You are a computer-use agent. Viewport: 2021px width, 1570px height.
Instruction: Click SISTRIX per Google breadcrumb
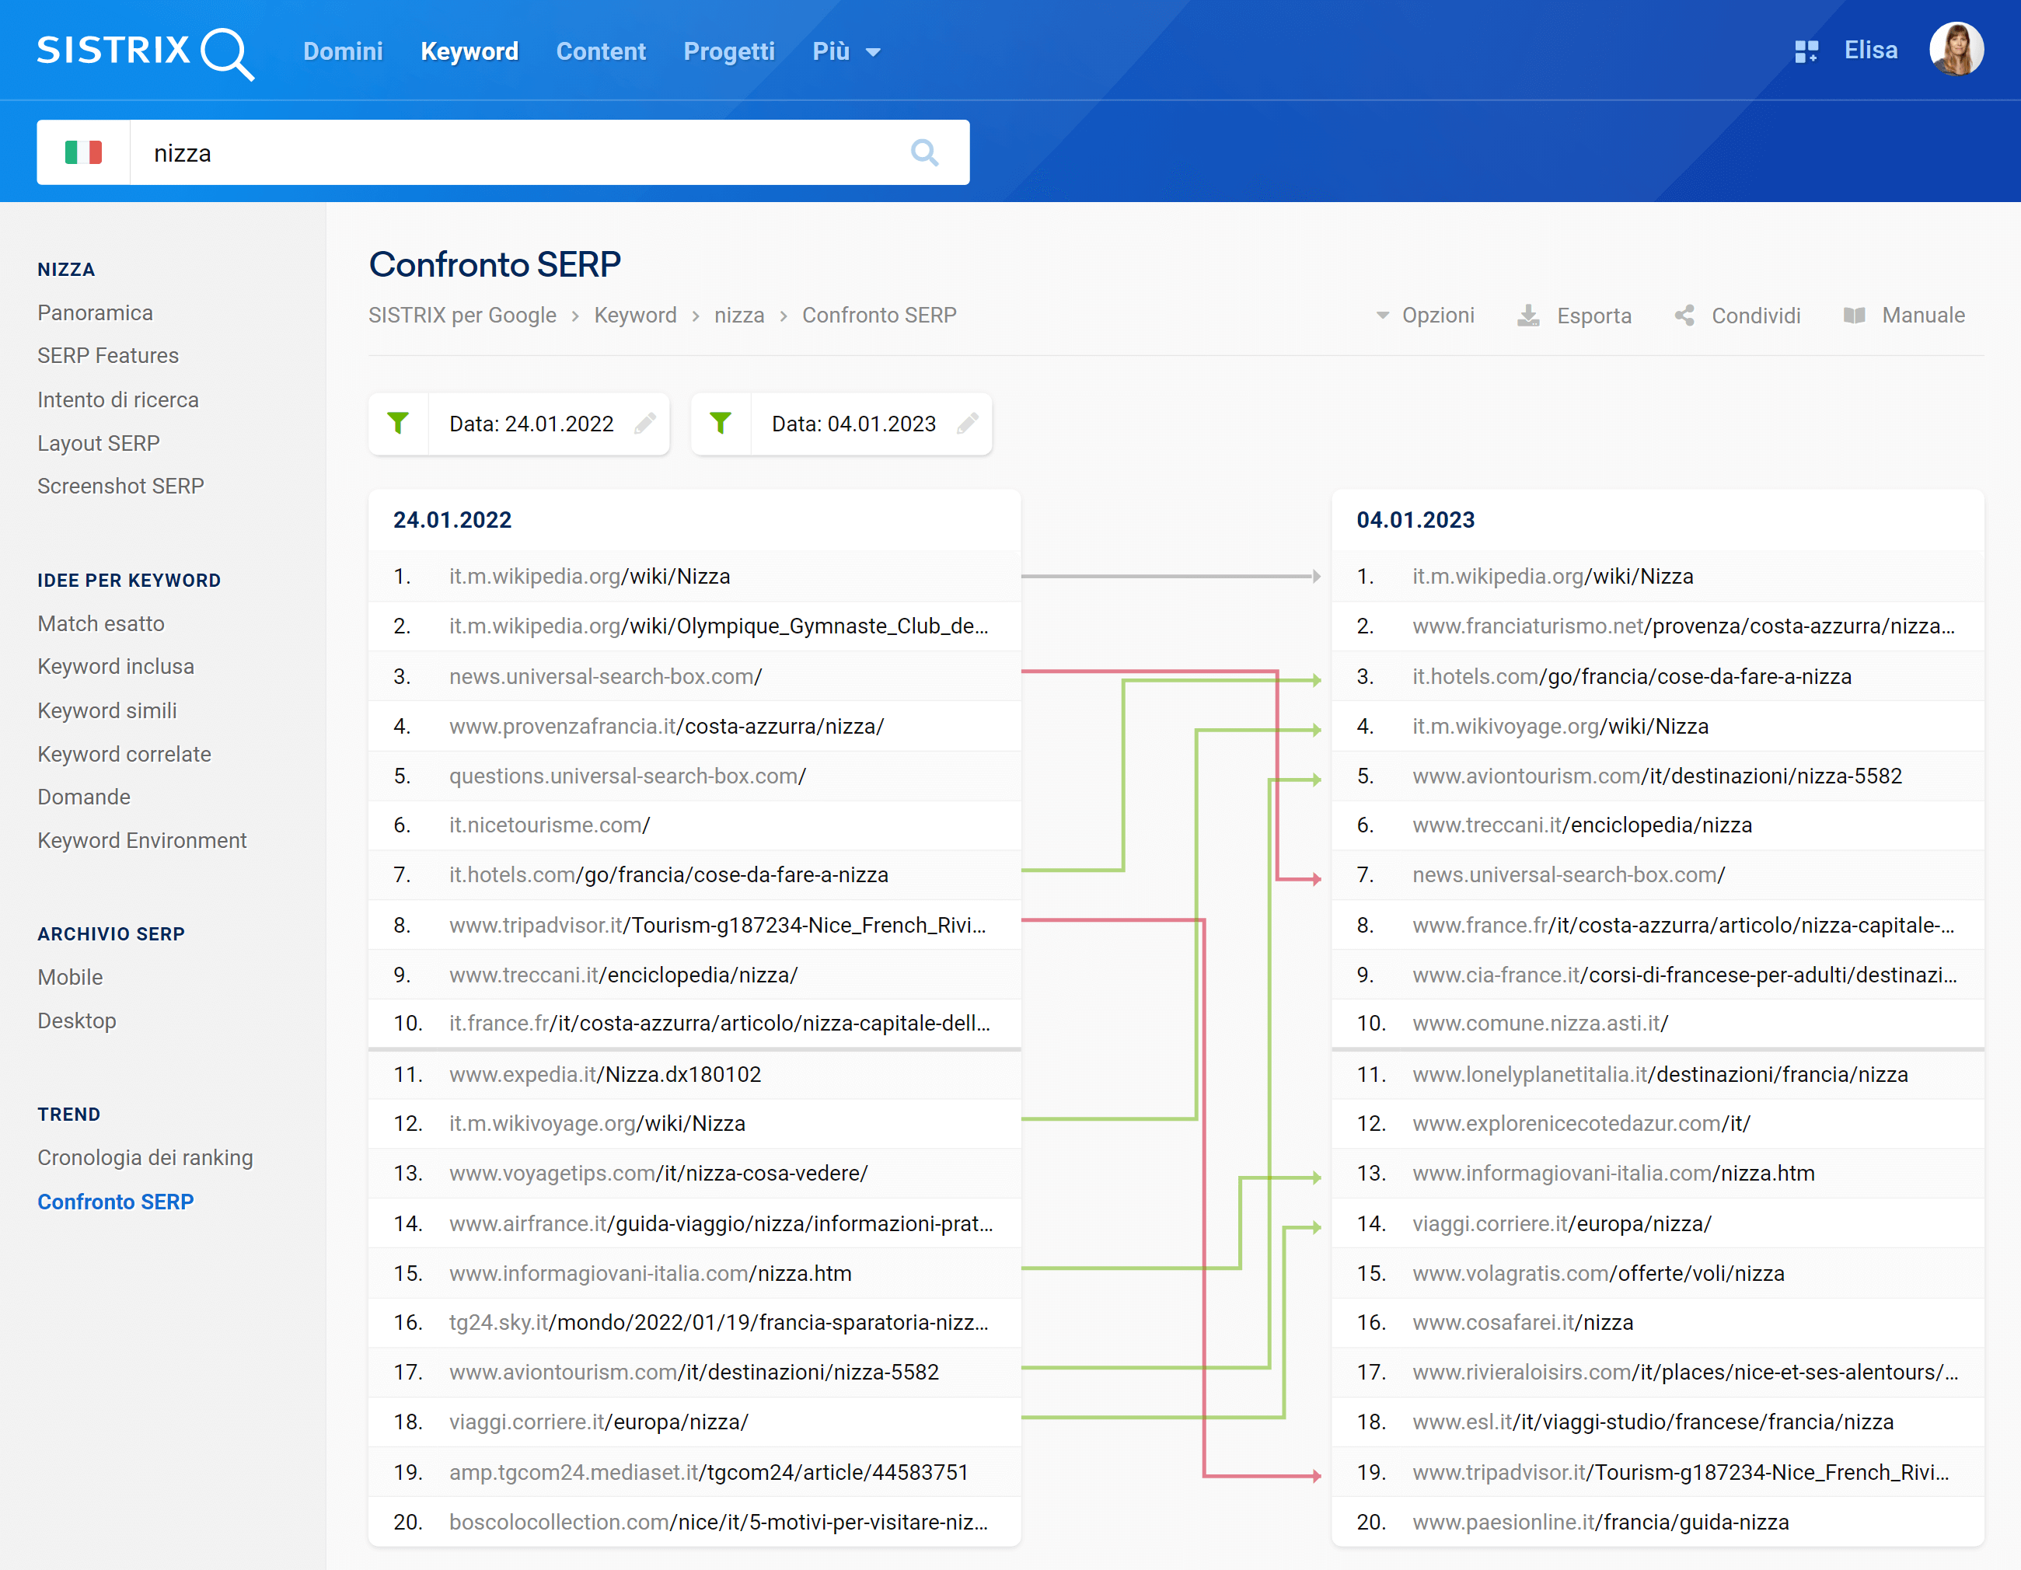click(x=462, y=316)
